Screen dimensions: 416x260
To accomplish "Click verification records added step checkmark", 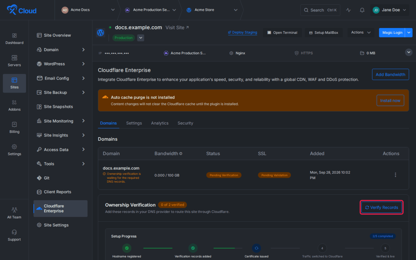I will 193,248.
